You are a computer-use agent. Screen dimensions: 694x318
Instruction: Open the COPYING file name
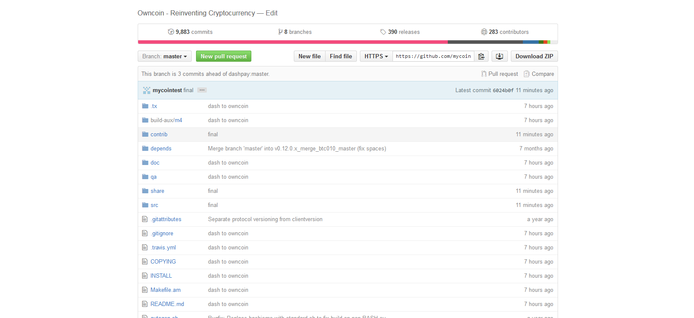(163, 261)
